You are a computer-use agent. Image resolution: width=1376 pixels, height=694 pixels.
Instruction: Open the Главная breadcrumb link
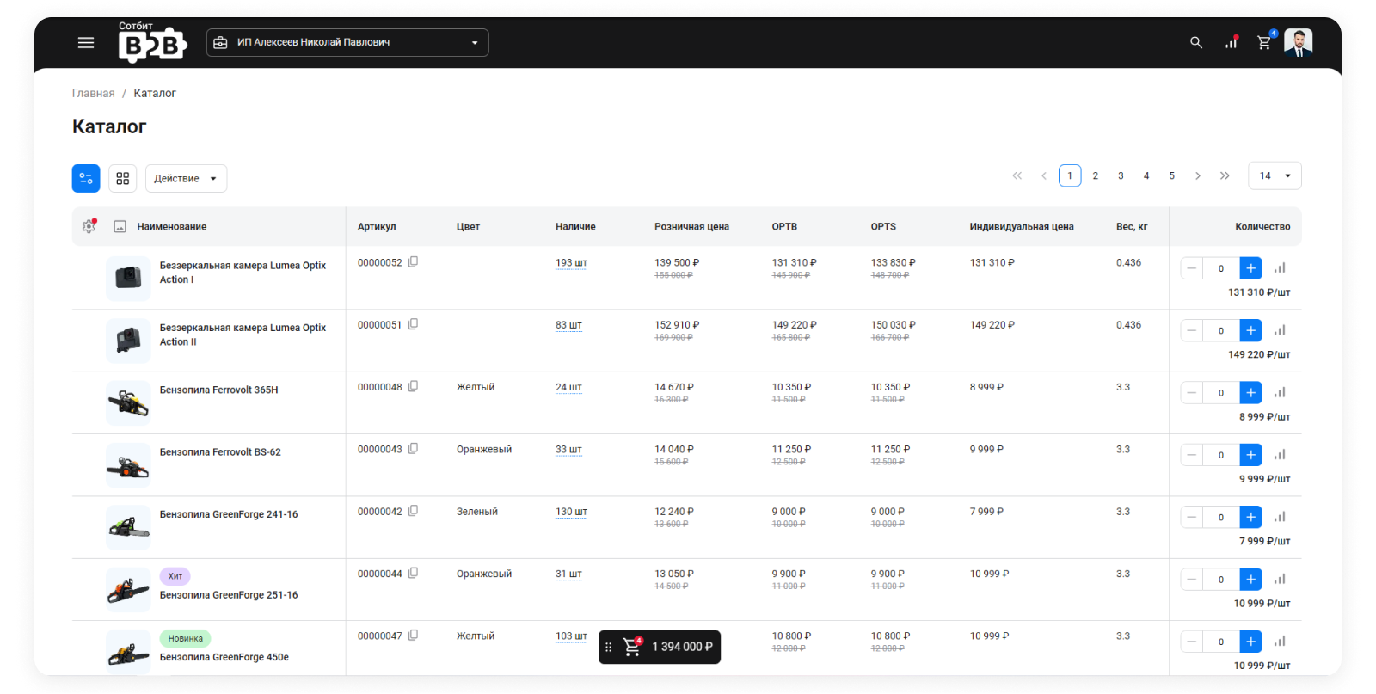pos(93,93)
